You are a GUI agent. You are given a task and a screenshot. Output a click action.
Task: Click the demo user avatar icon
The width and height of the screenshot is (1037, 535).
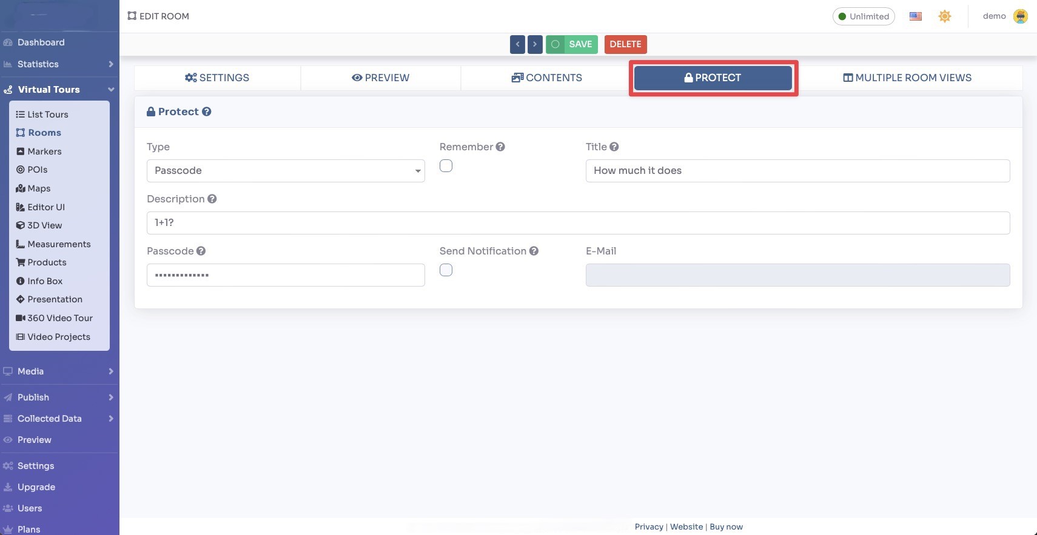(1021, 16)
